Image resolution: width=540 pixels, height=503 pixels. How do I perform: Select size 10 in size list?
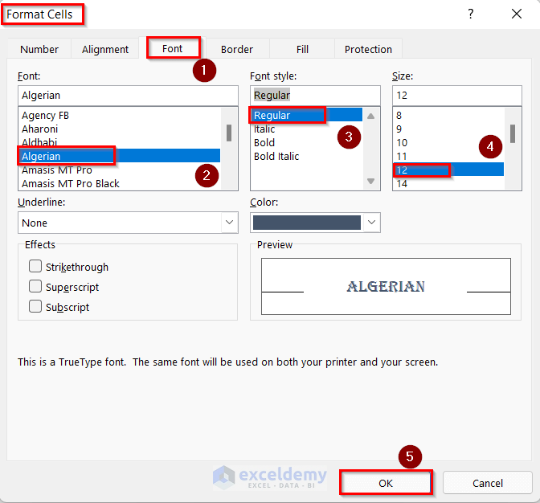[448, 142]
